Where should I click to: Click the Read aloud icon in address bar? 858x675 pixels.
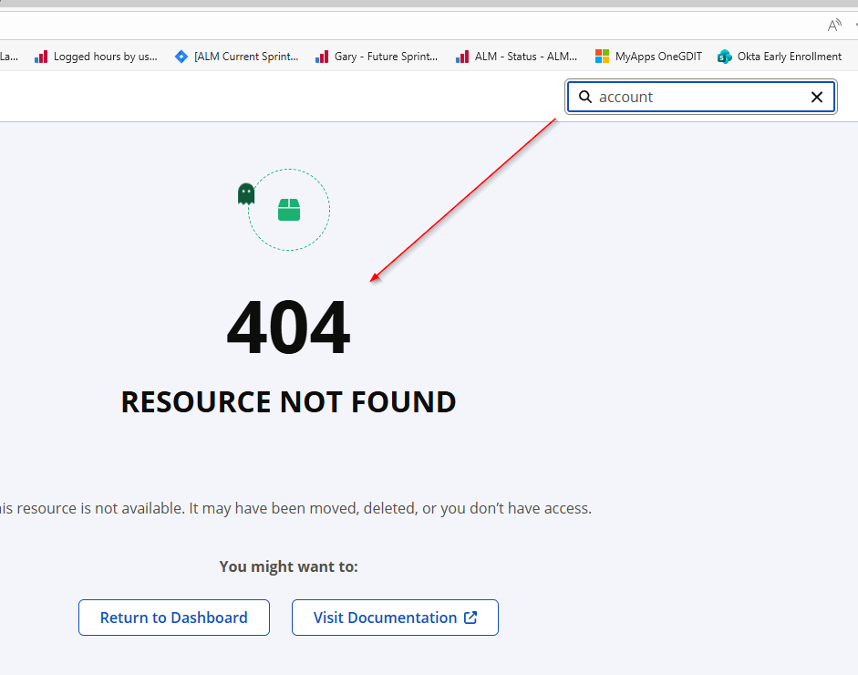834,26
